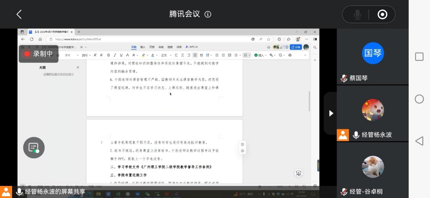Screen dimensions: 430x198
Task: Open the 插入 ribbon tab
Action: pyautogui.click(x=143, y=47)
